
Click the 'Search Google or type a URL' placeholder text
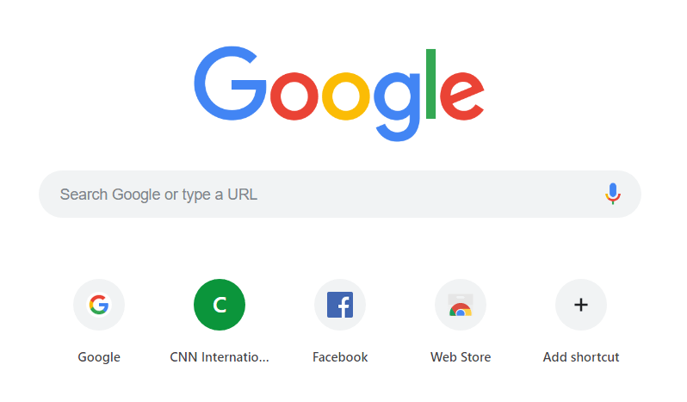point(158,195)
